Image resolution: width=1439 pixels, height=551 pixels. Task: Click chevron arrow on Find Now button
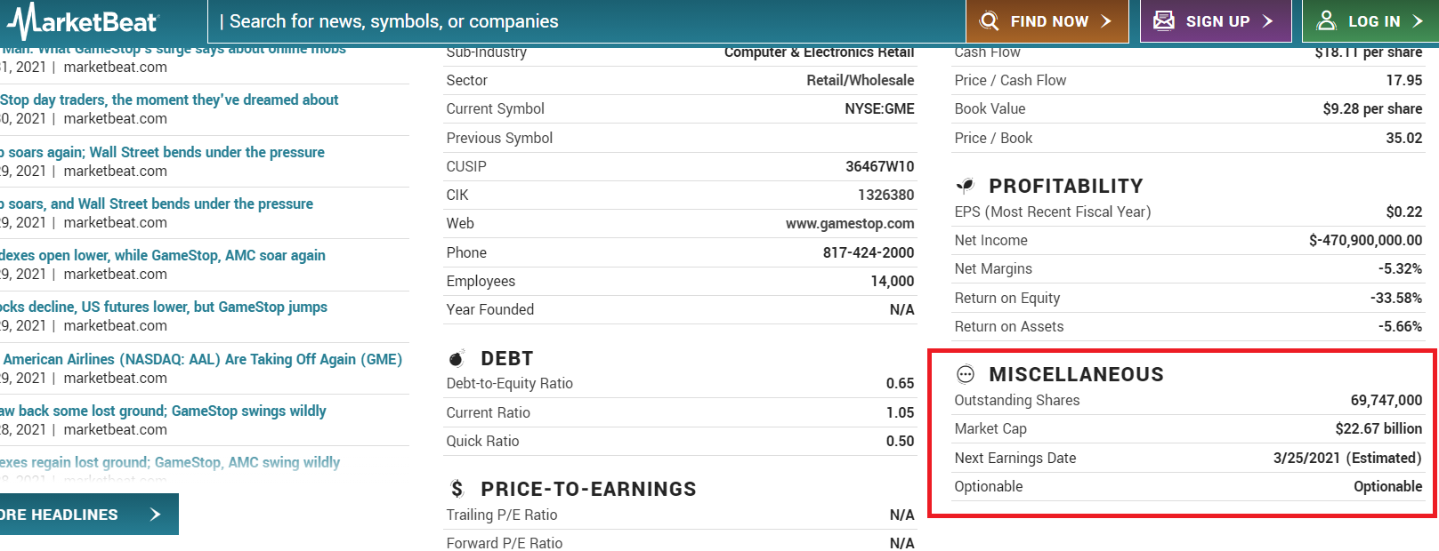pos(1106,21)
